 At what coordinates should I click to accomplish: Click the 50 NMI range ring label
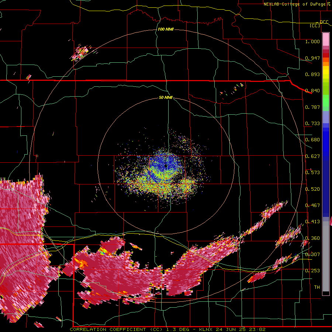point(166,97)
